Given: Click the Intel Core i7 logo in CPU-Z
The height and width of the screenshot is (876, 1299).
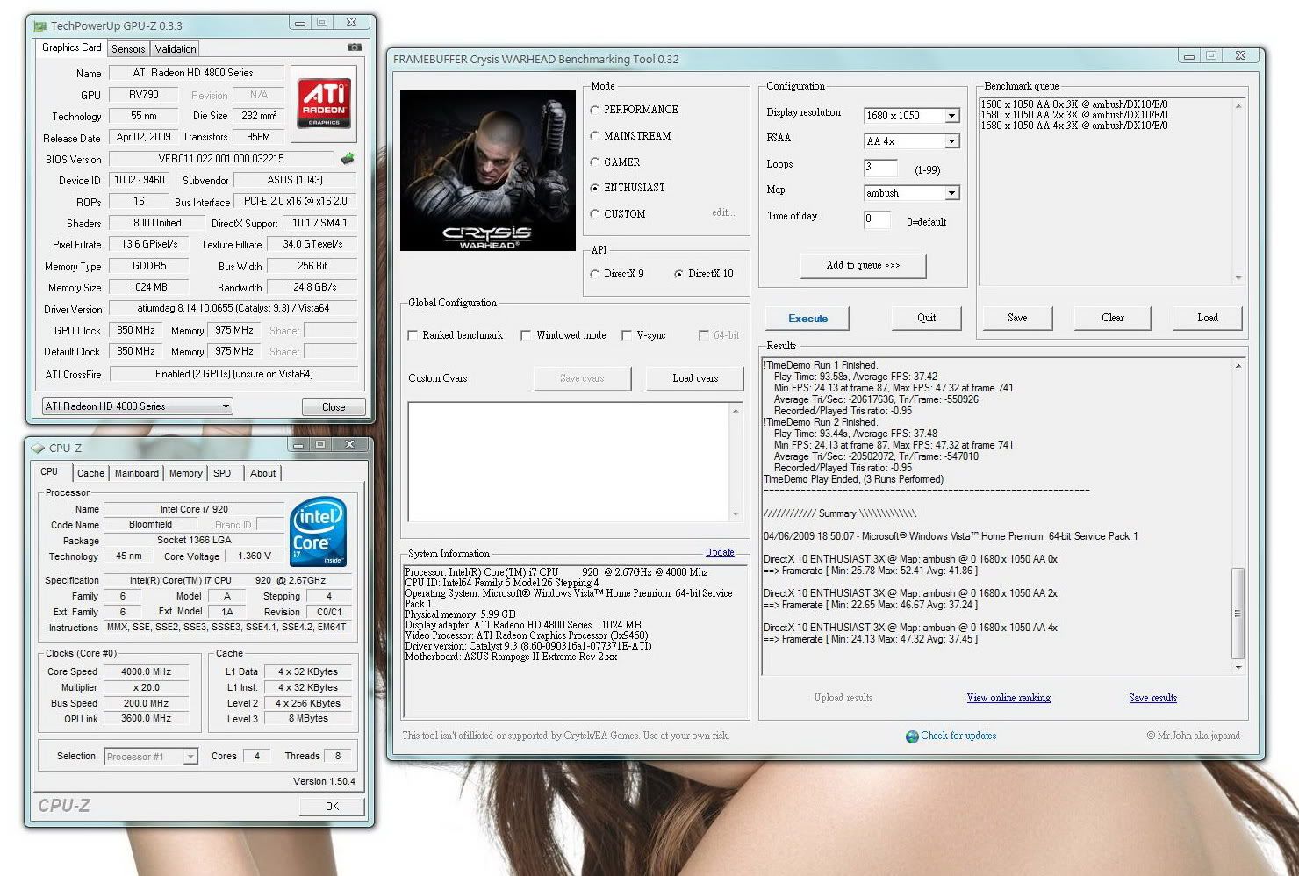Looking at the screenshot, I should 318,532.
